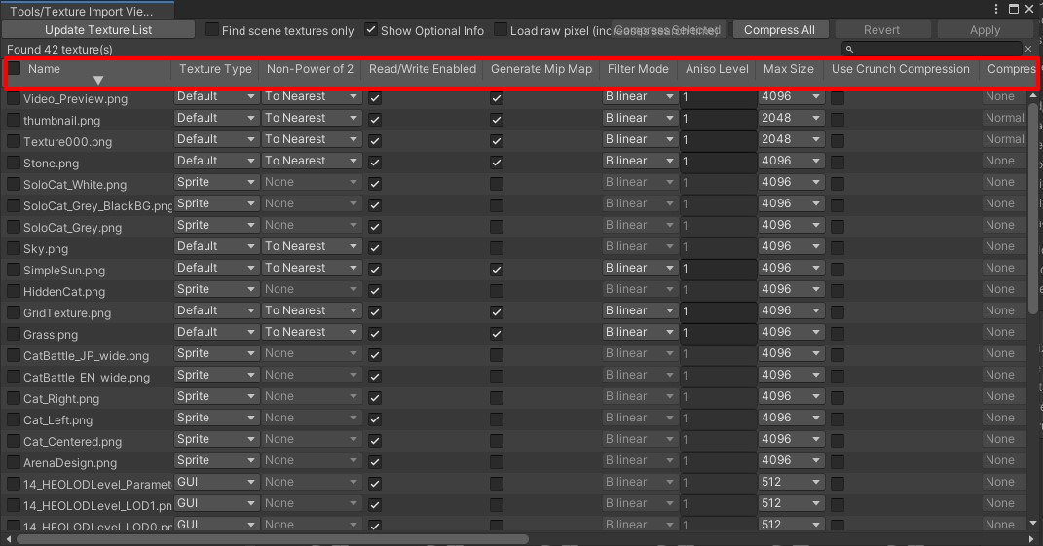Open Max Size dropdown for Texture000.png
The image size is (1043, 546).
point(791,139)
